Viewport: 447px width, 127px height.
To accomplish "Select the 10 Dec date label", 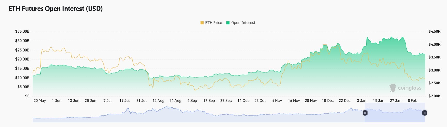I will click(x=328, y=101).
